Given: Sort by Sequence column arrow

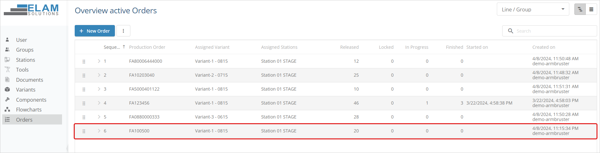Looking at the screenshot, I should pyautogui.click(x=124, y=47).
